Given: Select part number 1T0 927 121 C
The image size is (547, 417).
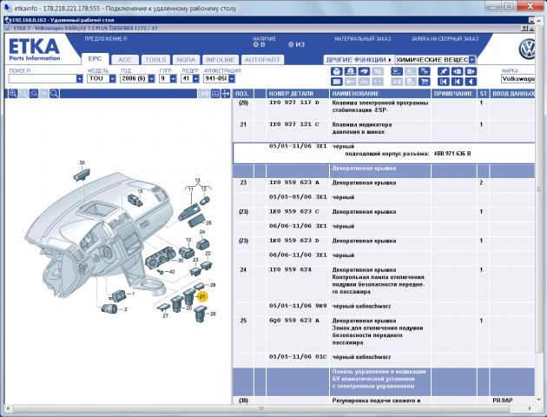Looking at the screenshot, I should (293, 124).
